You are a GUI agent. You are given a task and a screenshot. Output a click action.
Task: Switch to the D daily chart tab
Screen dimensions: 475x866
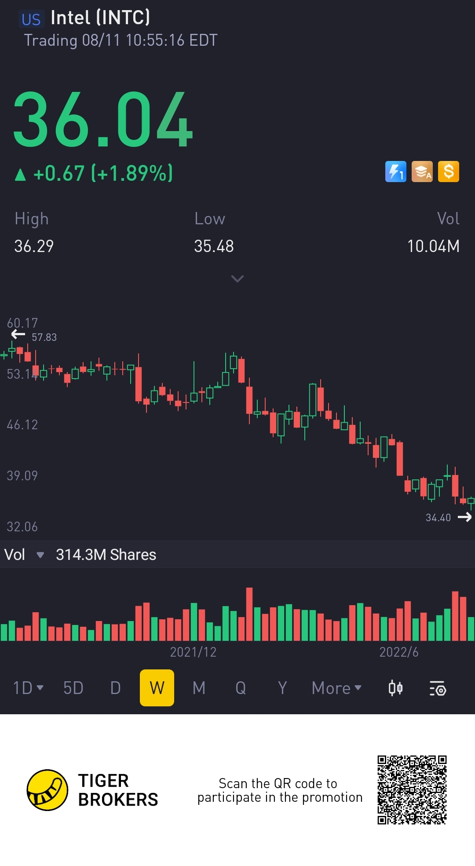click(x=115, y=688)
